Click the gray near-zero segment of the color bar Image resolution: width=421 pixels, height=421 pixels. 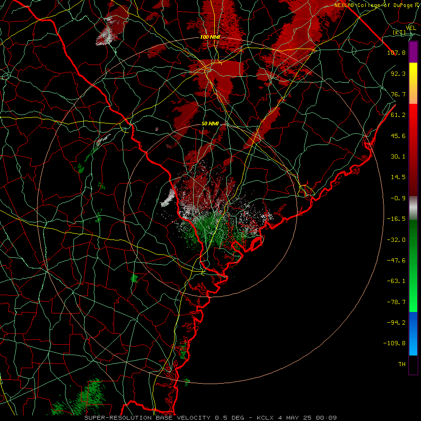tap(413, 208)
